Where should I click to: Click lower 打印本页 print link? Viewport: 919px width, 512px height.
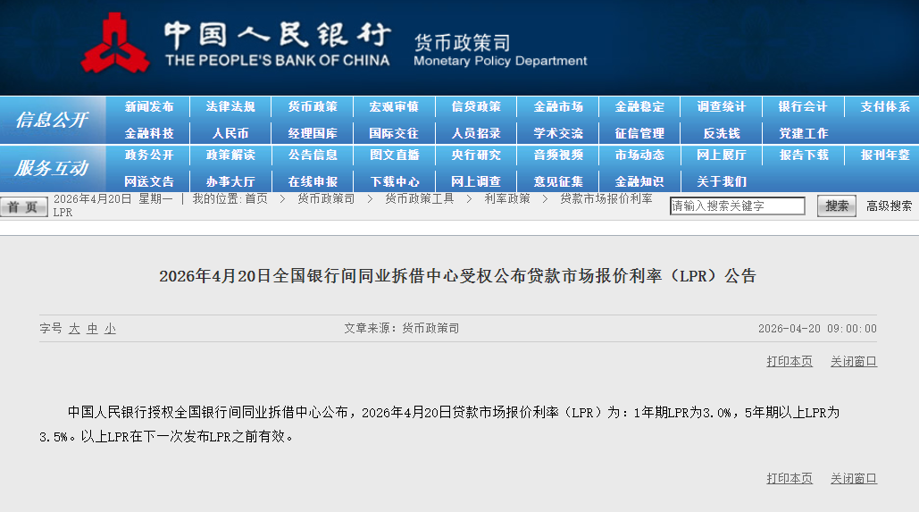tap(790, 479)
